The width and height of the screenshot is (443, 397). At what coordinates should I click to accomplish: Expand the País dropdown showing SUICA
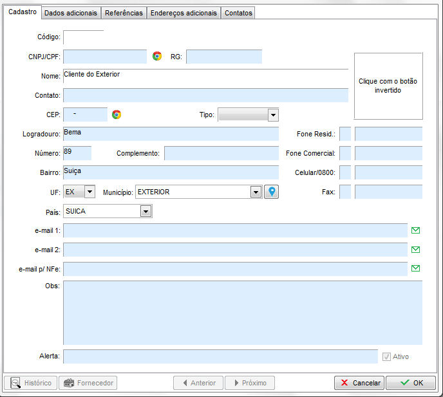146,211
